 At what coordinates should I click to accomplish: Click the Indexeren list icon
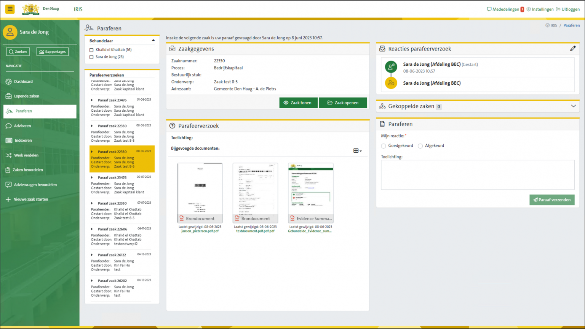point(9,141)
